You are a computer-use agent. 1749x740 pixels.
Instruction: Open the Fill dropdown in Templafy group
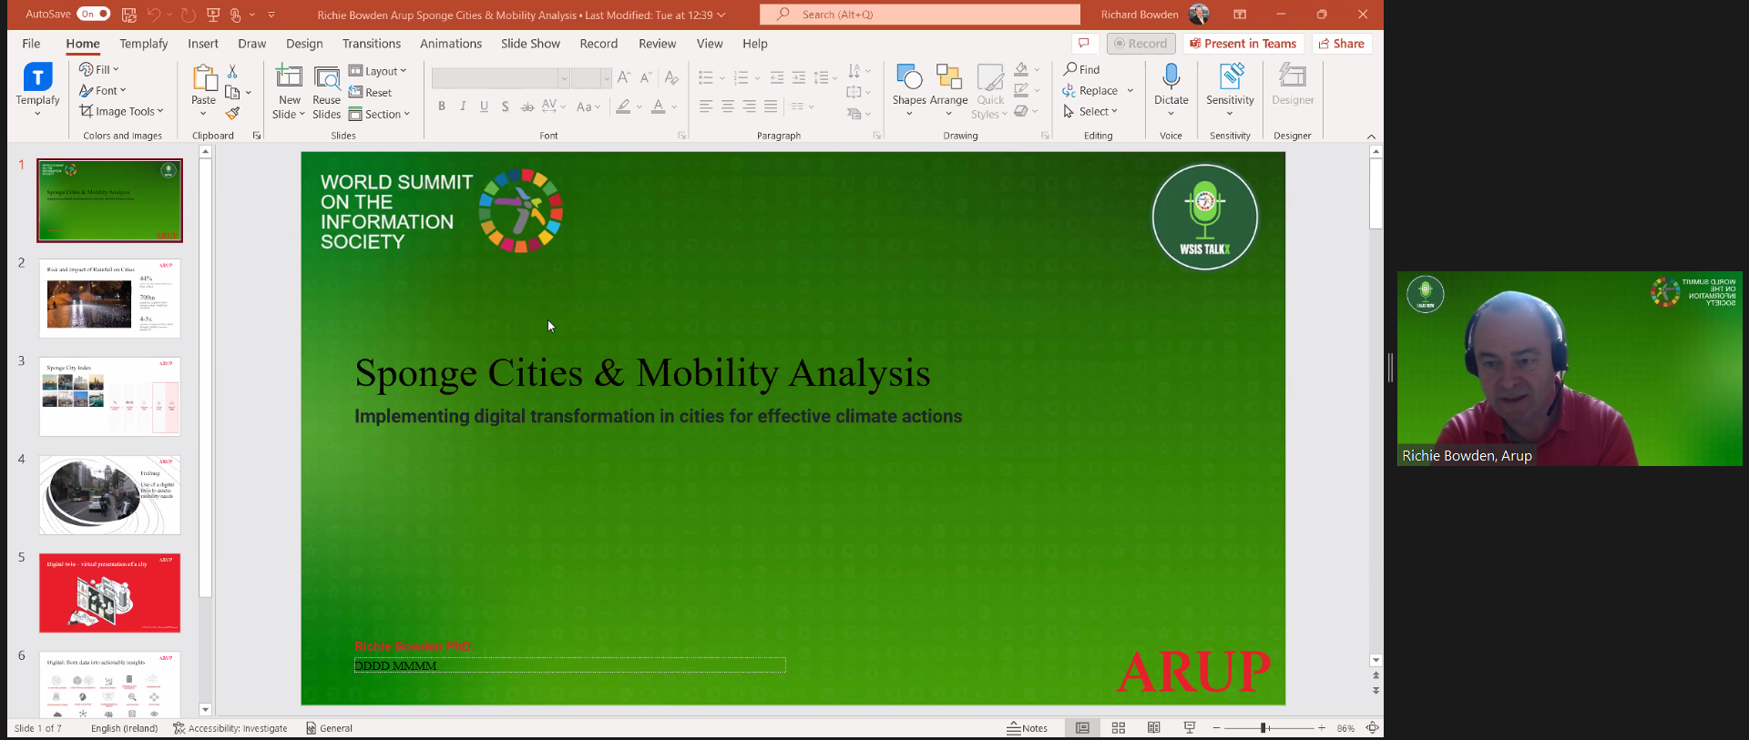[99, 69]
